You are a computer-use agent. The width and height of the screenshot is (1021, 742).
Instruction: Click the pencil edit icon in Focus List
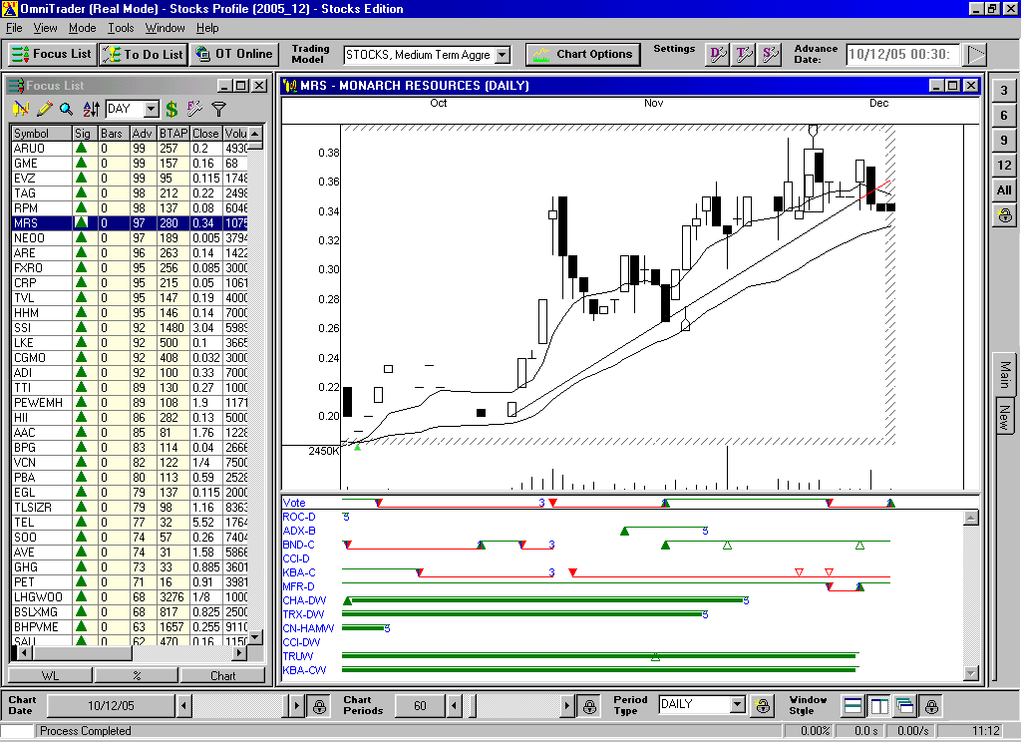(44, 109)
